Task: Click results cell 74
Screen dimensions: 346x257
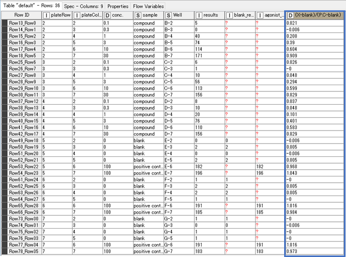Action: 209,43
